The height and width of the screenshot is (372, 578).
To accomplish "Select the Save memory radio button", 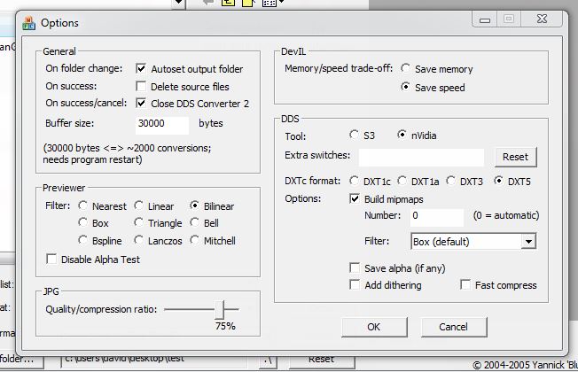I will coord(406,68).
